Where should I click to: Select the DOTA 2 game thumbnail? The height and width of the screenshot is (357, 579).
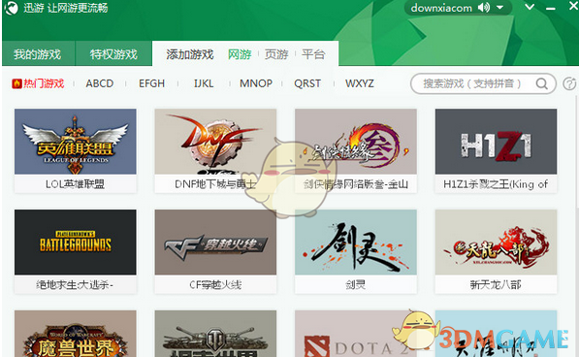point(356,334)
